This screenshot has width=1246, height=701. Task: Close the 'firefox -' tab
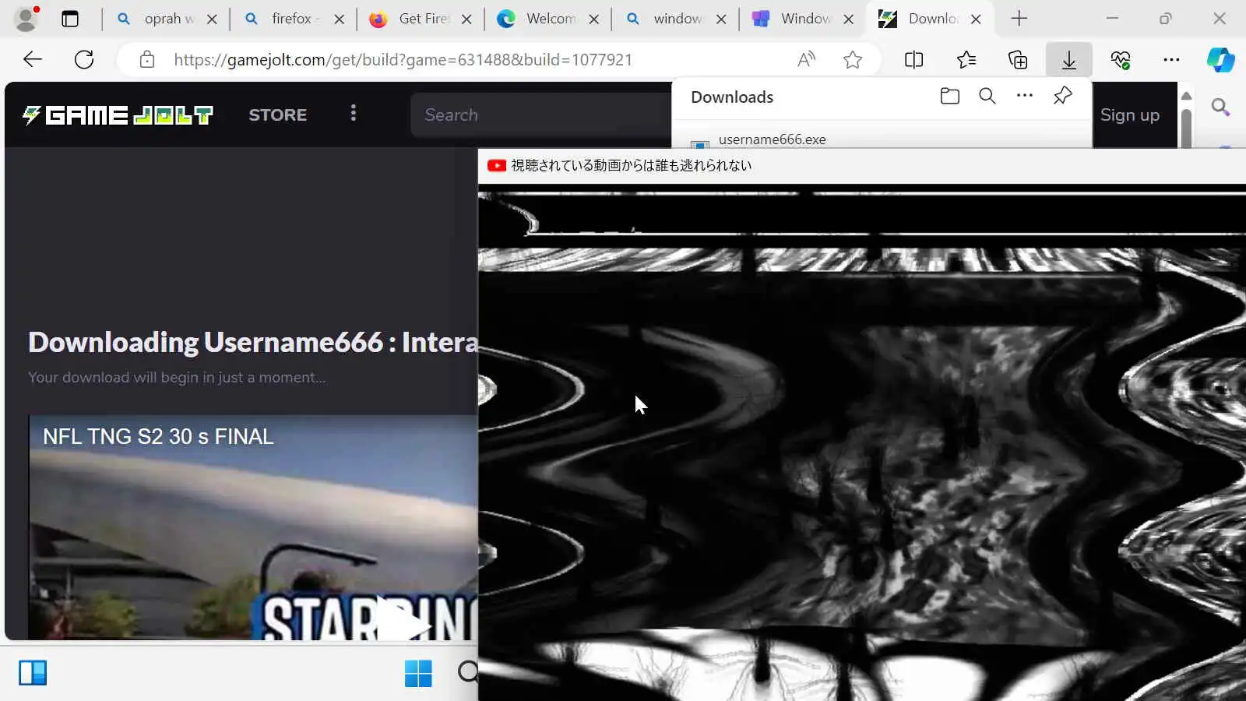click(339, 19)
